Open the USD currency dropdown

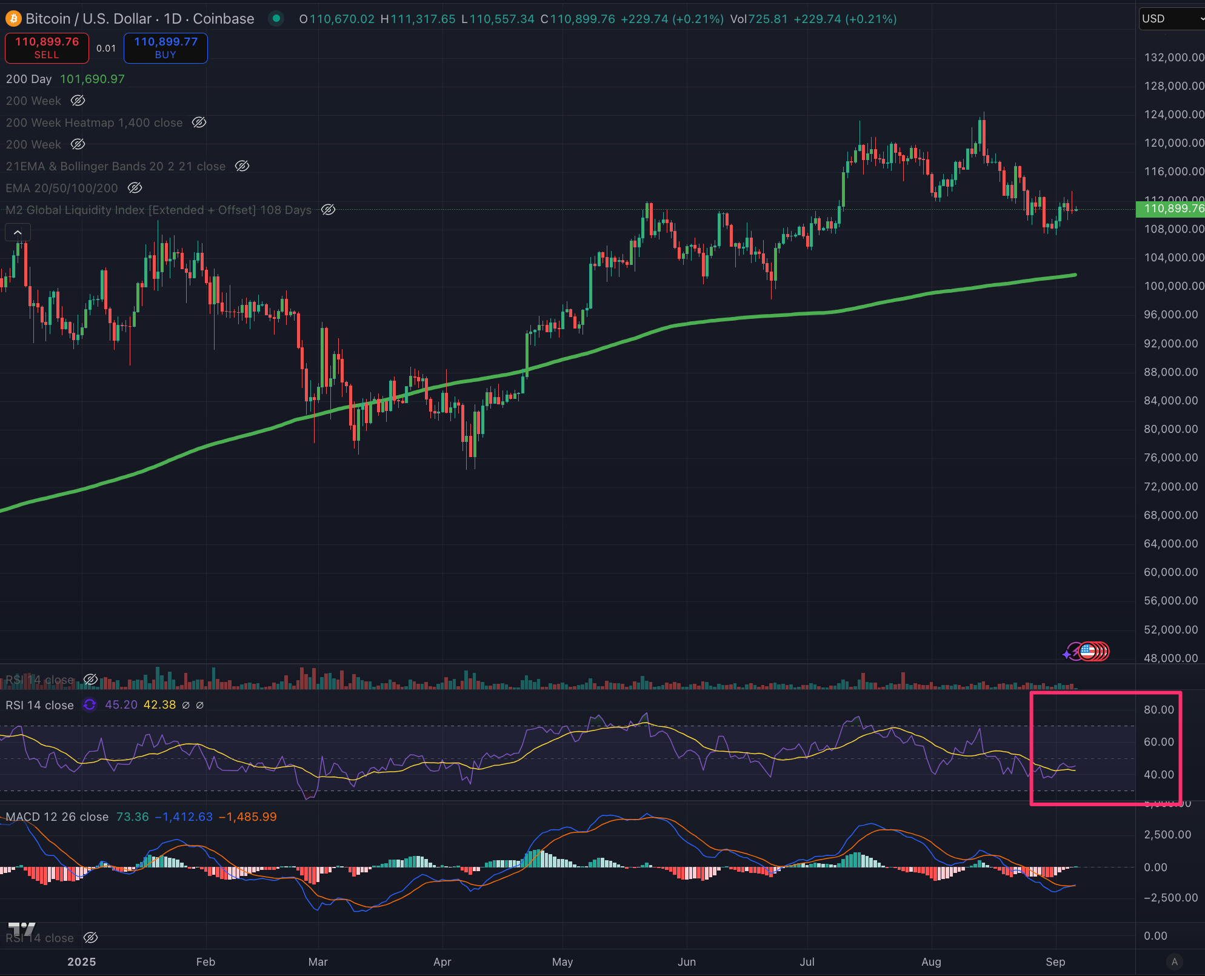pos(1171,19)
